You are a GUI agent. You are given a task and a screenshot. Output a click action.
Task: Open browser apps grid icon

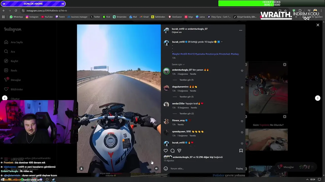[3, 17]
